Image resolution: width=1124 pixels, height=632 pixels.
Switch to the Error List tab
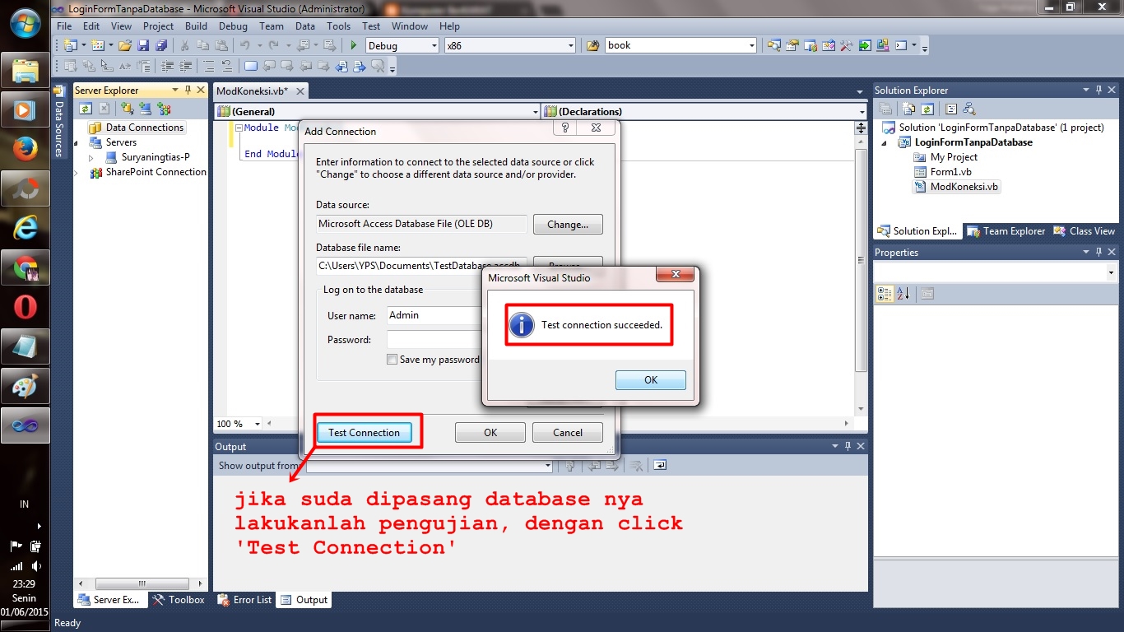[x=244, y=600]
